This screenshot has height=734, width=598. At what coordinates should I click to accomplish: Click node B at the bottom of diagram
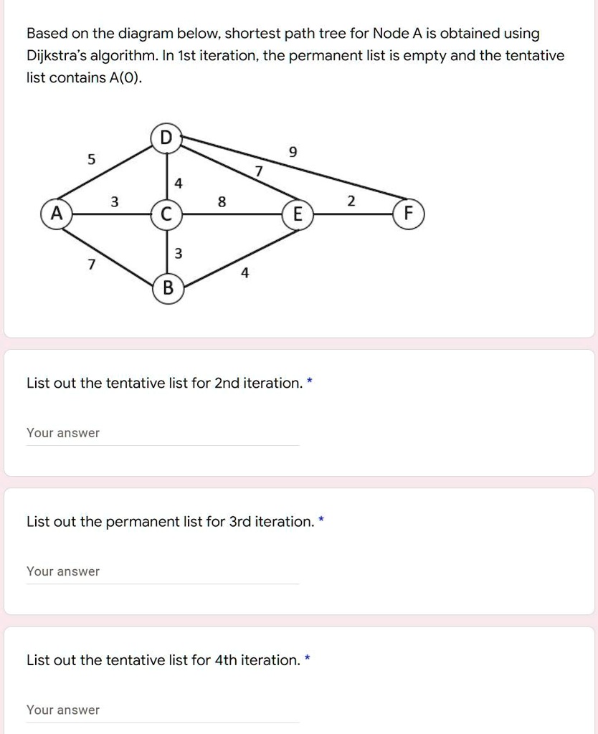pos(168,290)
